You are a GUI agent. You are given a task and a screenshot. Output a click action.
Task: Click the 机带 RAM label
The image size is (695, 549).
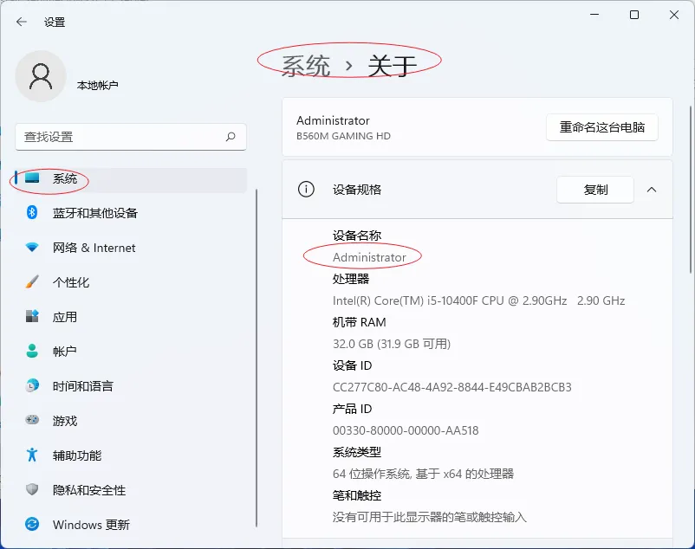point(359,322)
